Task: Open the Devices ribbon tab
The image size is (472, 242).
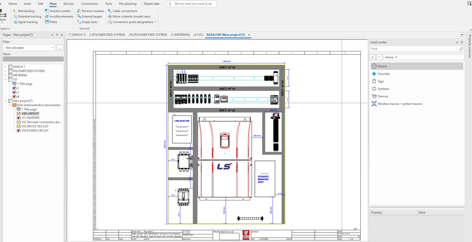Action: (68, 4)
